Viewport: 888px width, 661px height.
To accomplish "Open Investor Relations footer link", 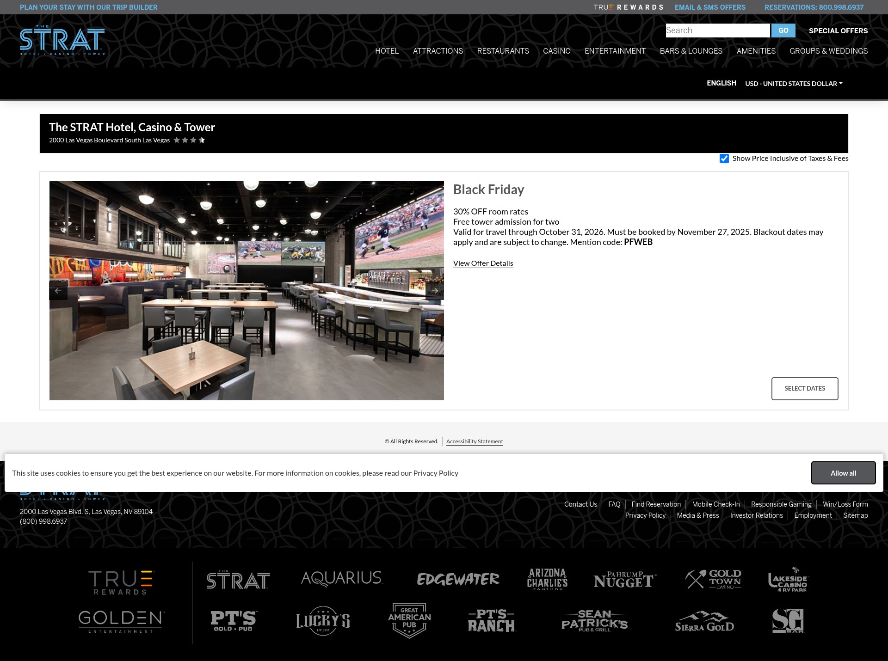I will point(757,515).
